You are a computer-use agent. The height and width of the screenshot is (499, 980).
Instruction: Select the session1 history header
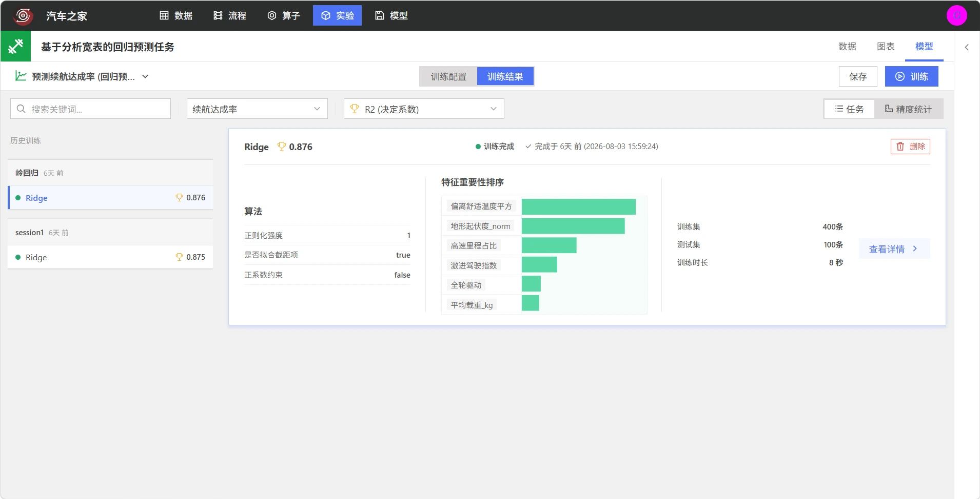pos(110,233)
